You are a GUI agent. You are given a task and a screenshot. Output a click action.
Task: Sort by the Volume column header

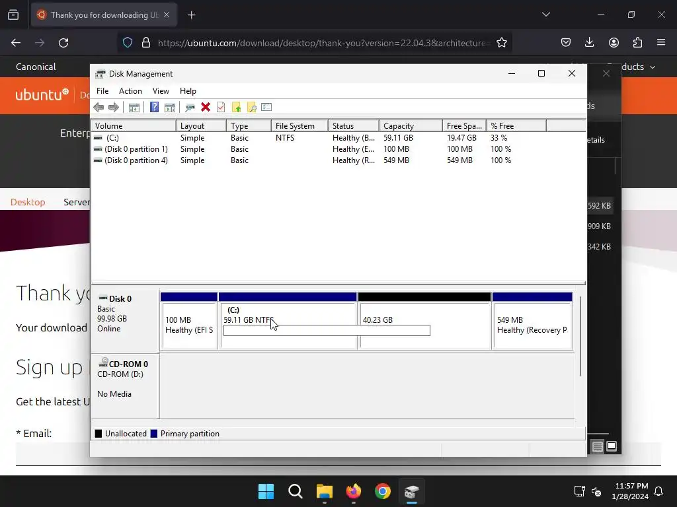(134, 126)
